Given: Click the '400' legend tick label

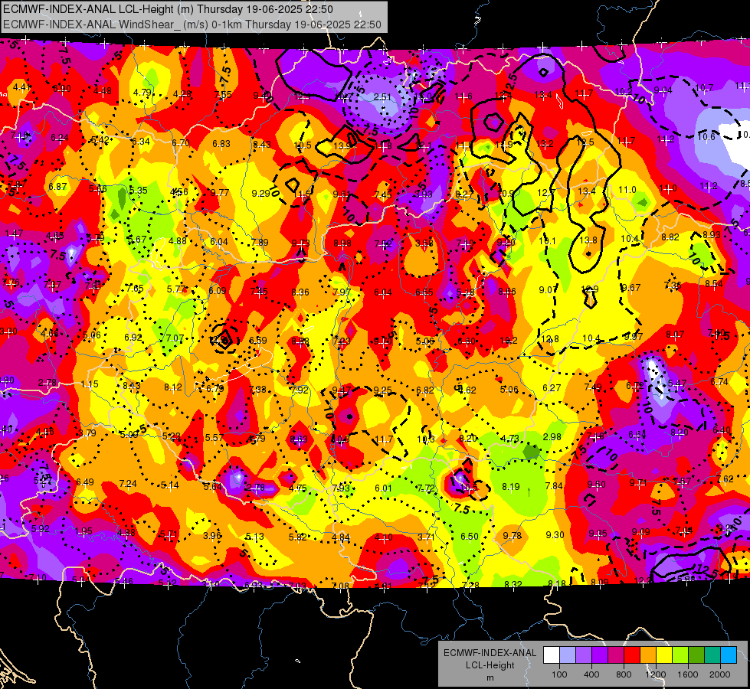Looking at the screenshot, I should click(x=591, y=674).
